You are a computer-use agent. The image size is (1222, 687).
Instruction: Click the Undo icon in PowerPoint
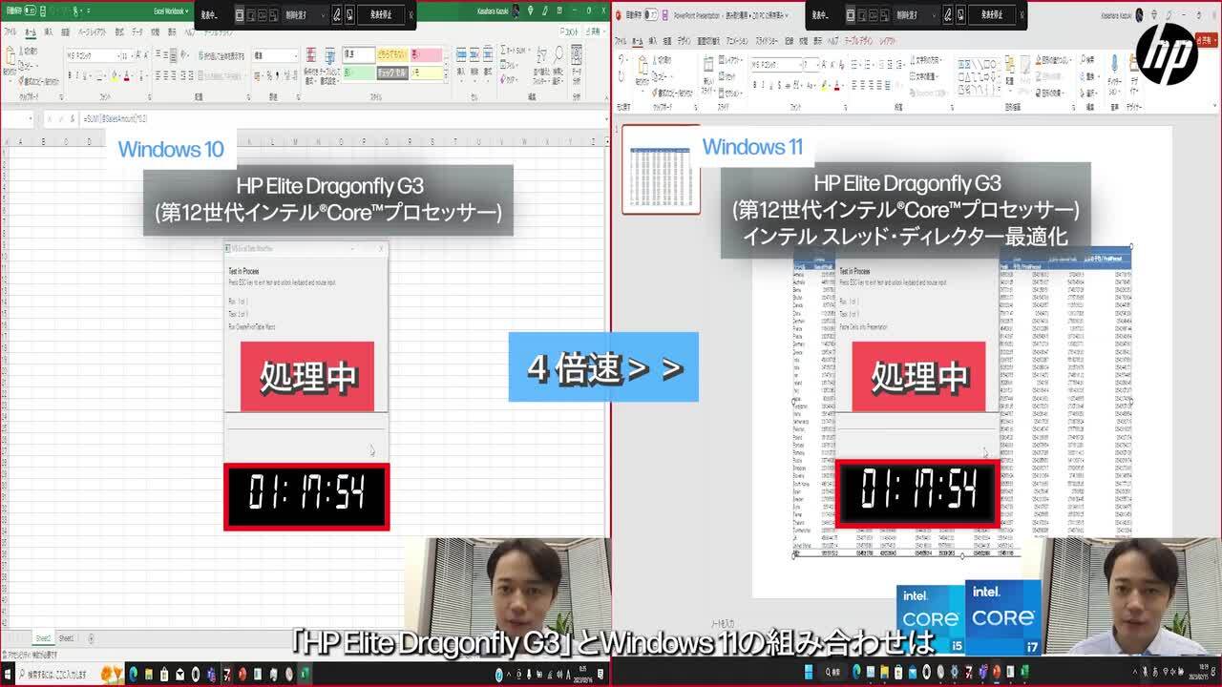click(x=621, y=59)
